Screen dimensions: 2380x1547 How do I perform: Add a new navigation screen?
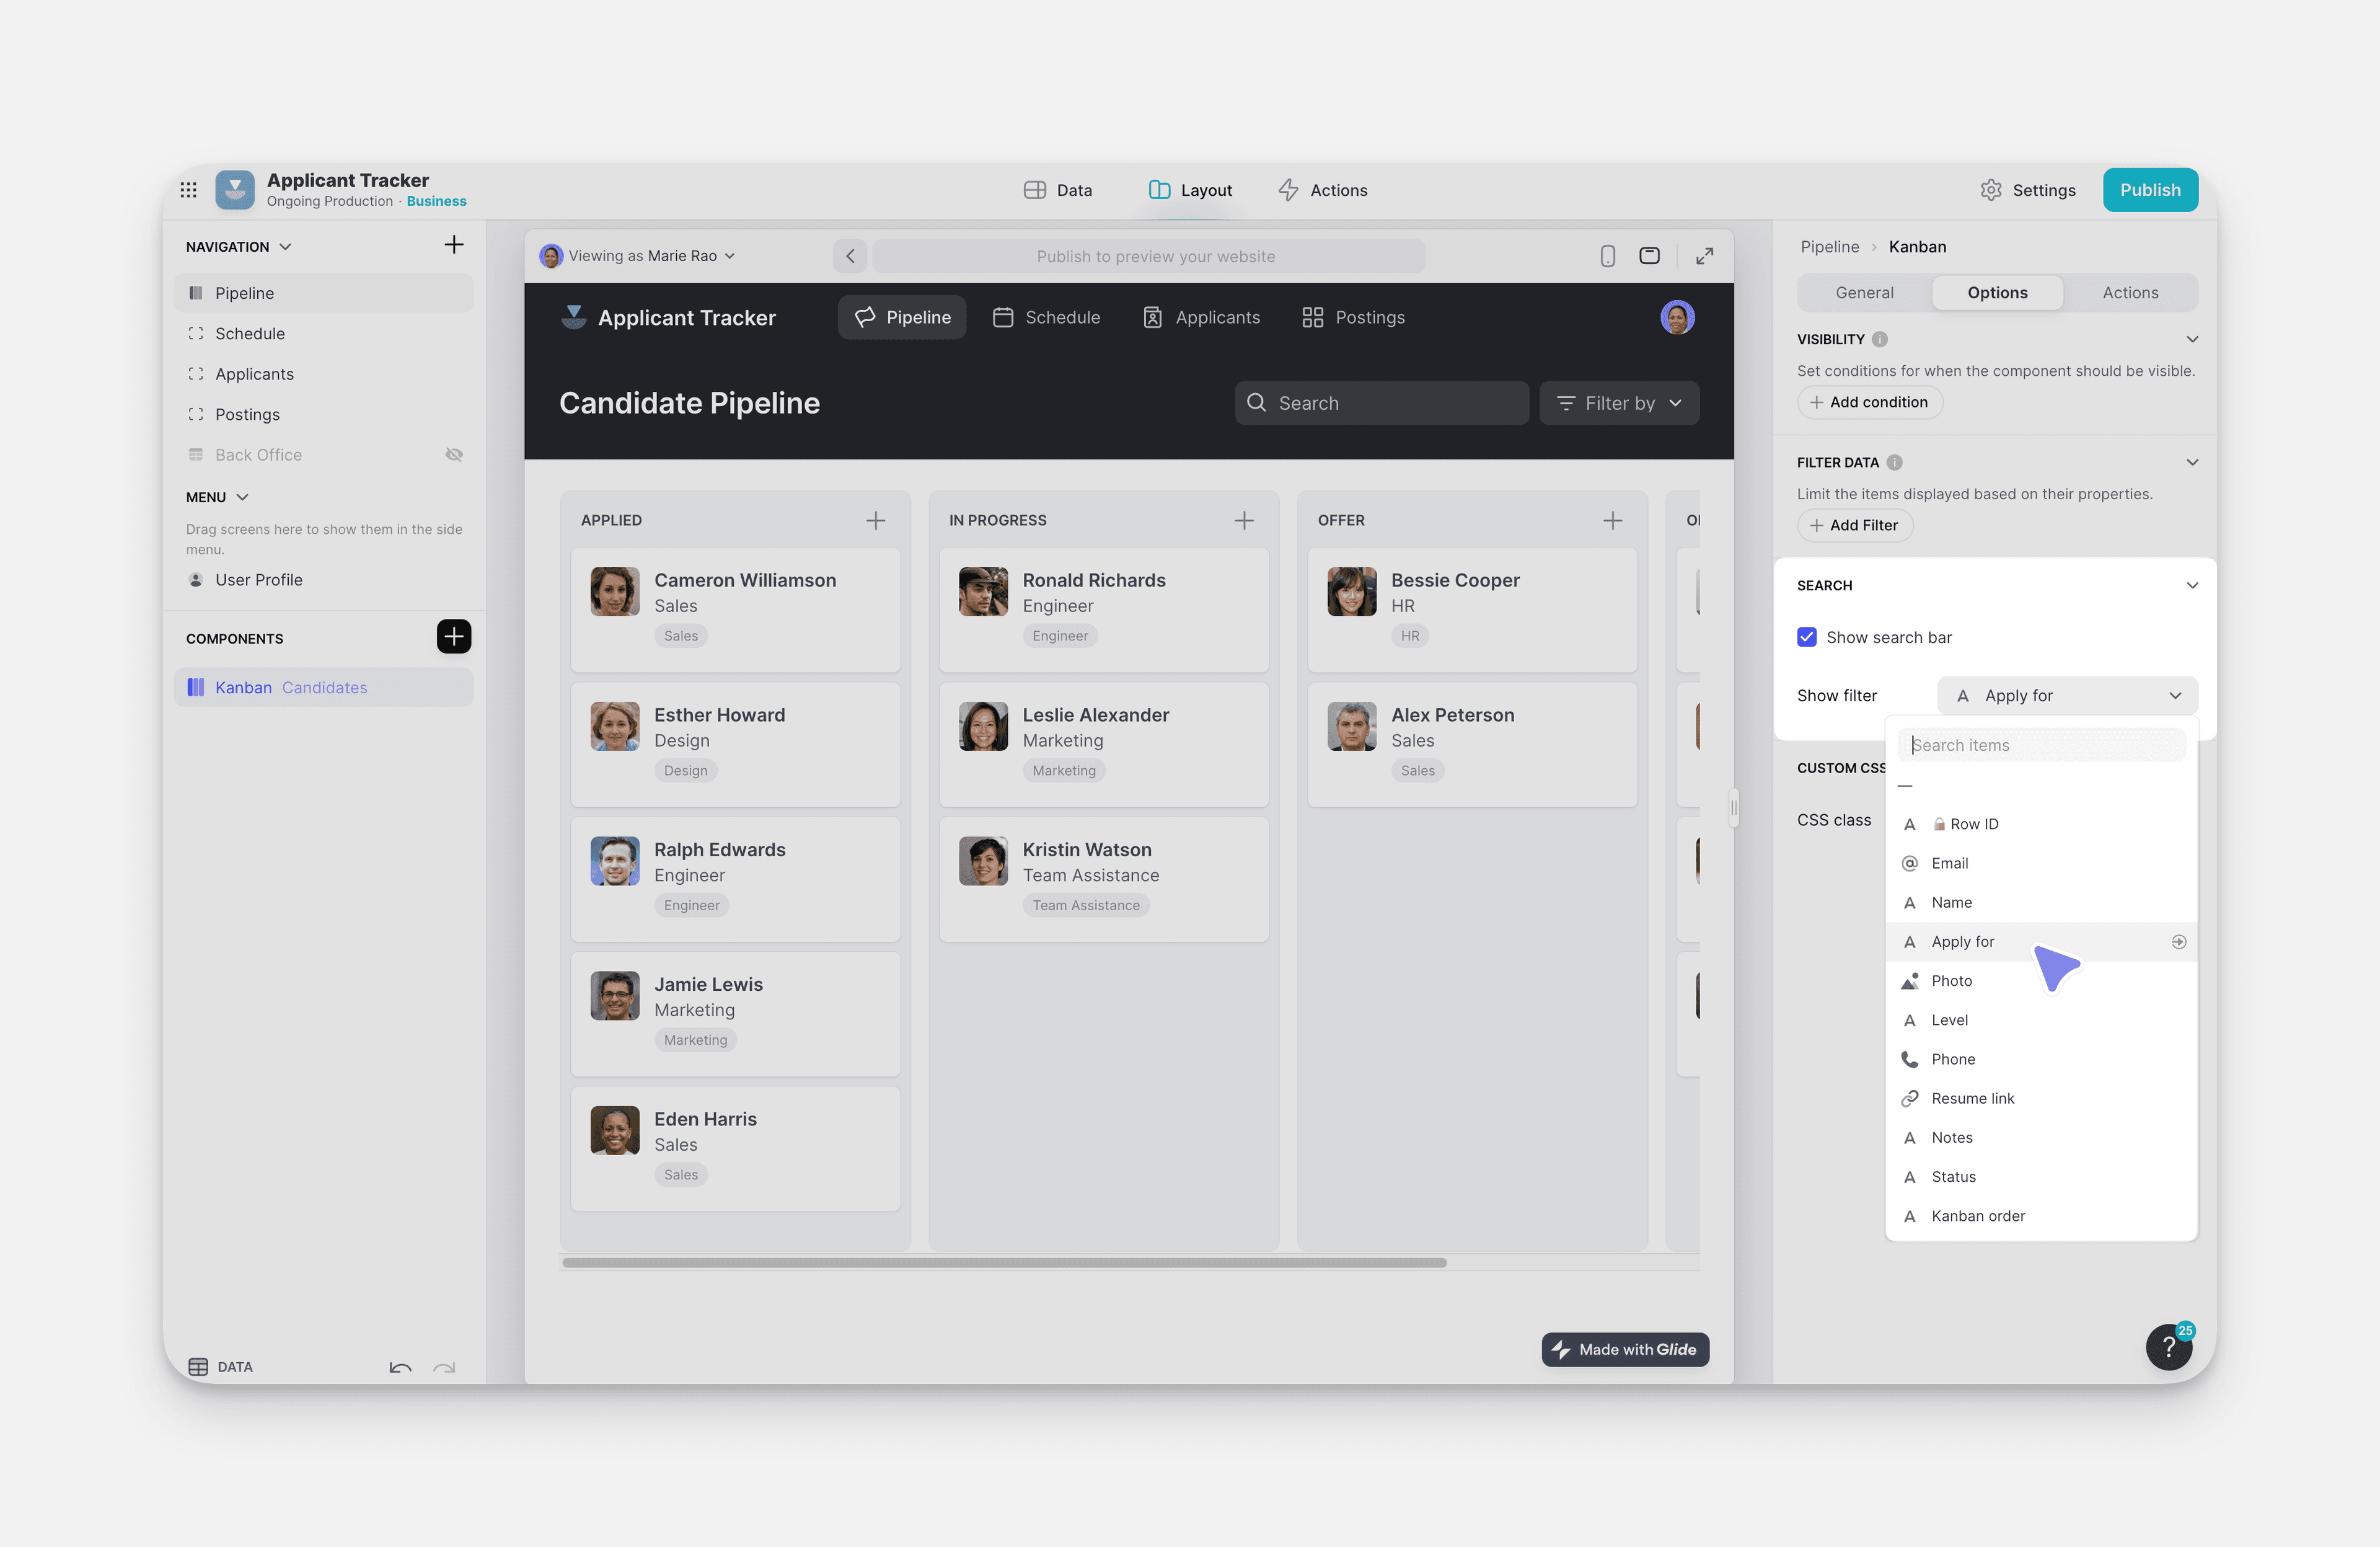pyautogui.click(x=454, y=245)
